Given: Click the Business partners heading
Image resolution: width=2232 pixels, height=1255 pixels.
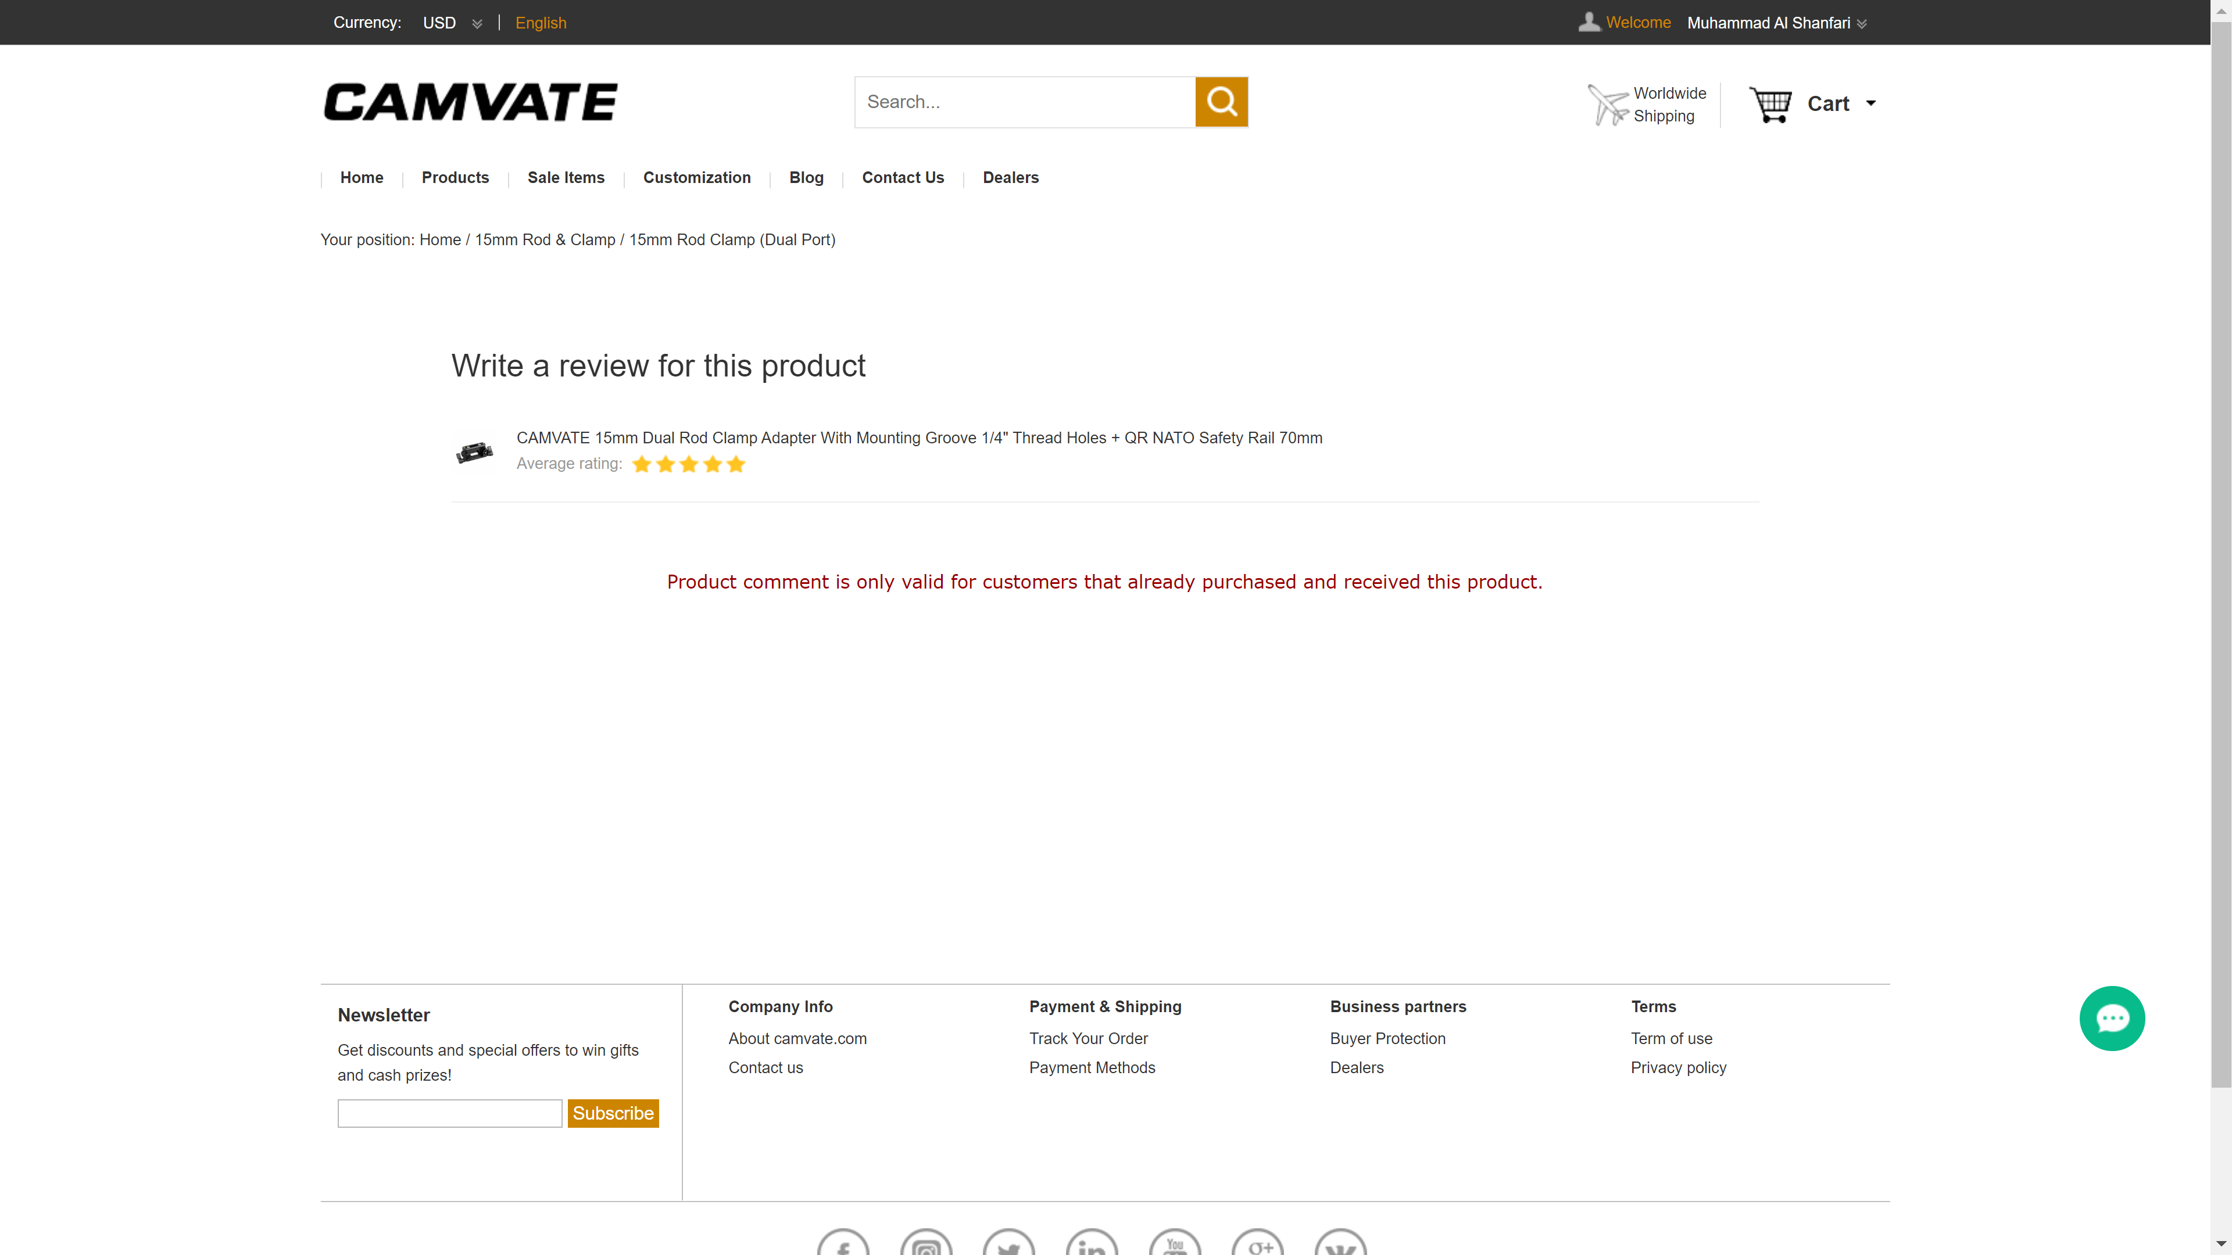Looking at the screenshot, I should pyautogui.click(x=1397, y=1006).
